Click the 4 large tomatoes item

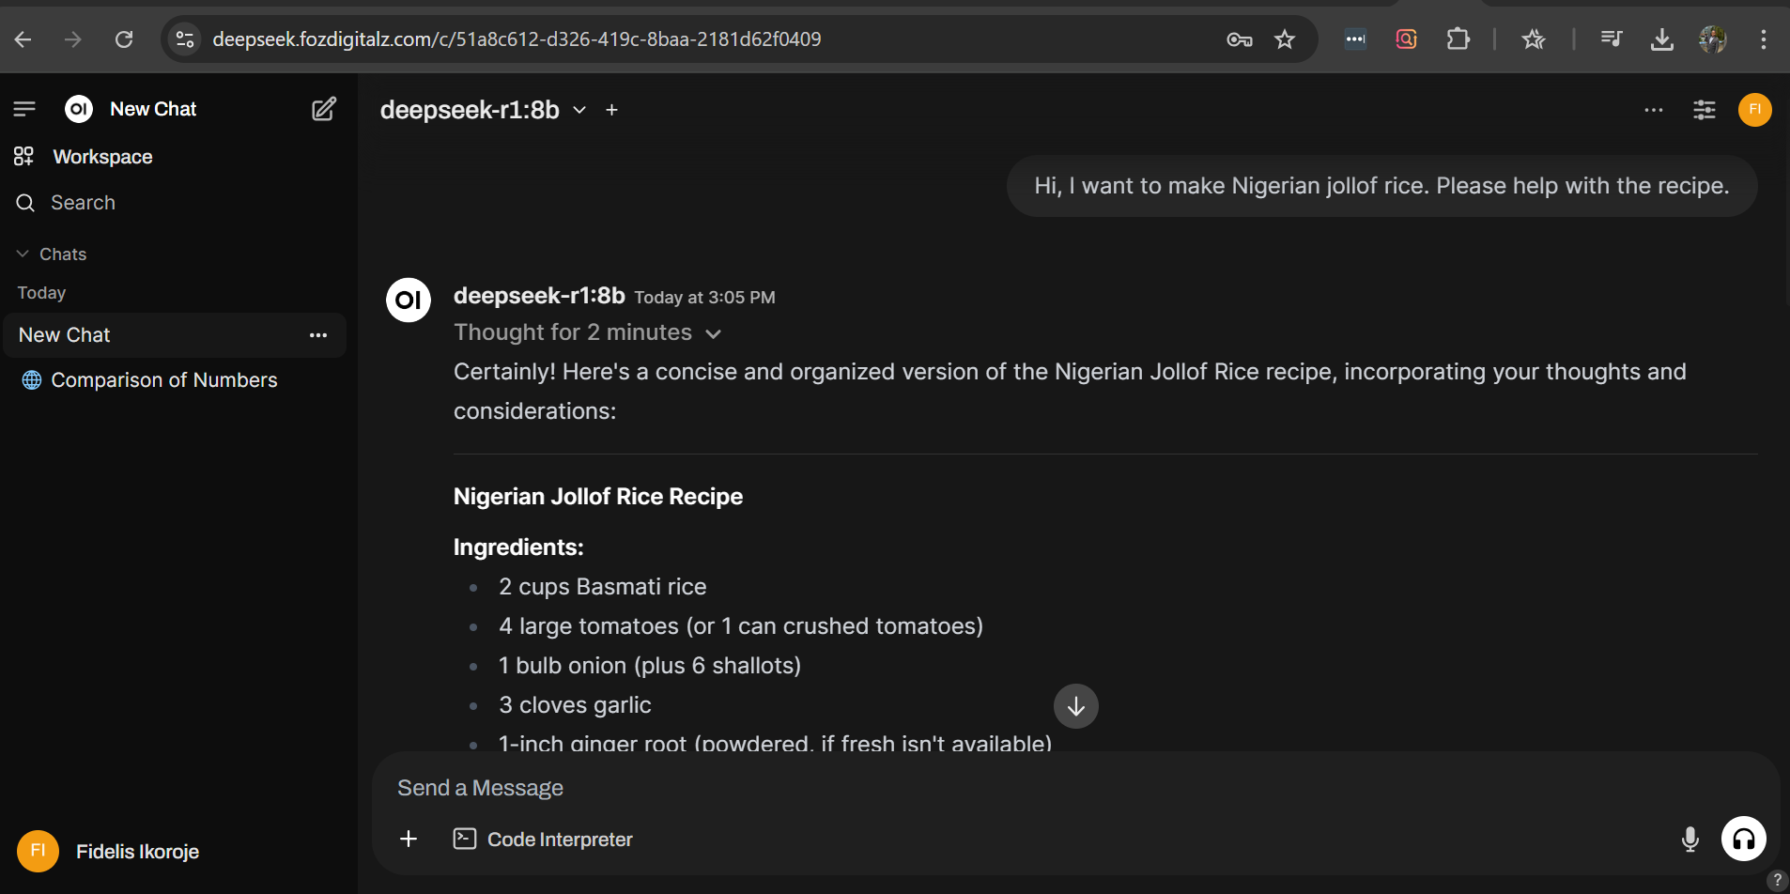point(741,626)
